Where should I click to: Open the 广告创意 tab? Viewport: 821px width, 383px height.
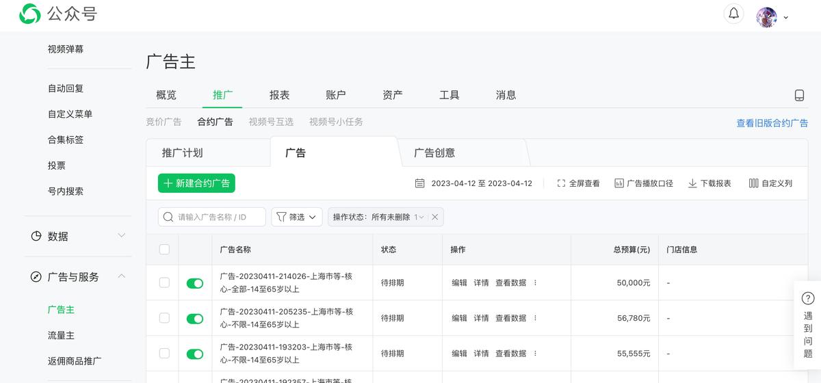[434, 153]
